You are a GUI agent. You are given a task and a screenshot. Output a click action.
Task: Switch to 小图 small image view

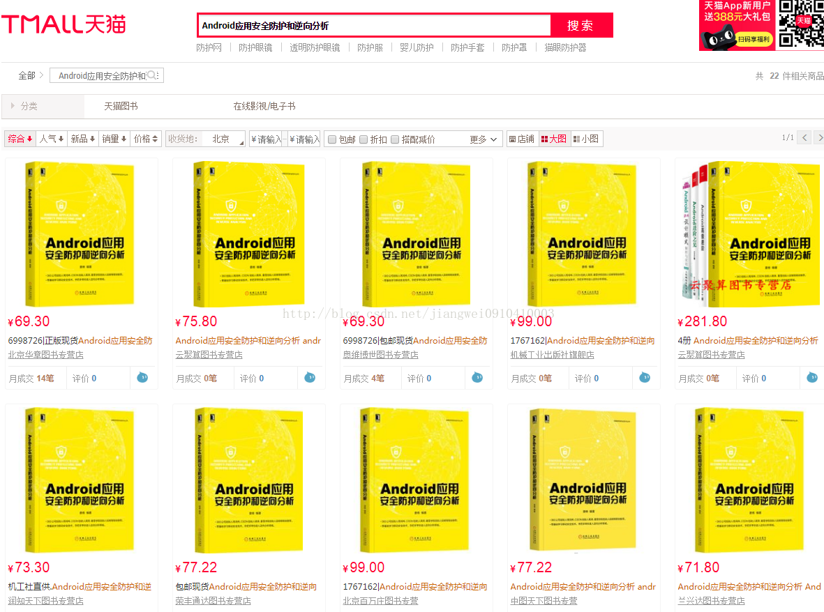[586, 139]
